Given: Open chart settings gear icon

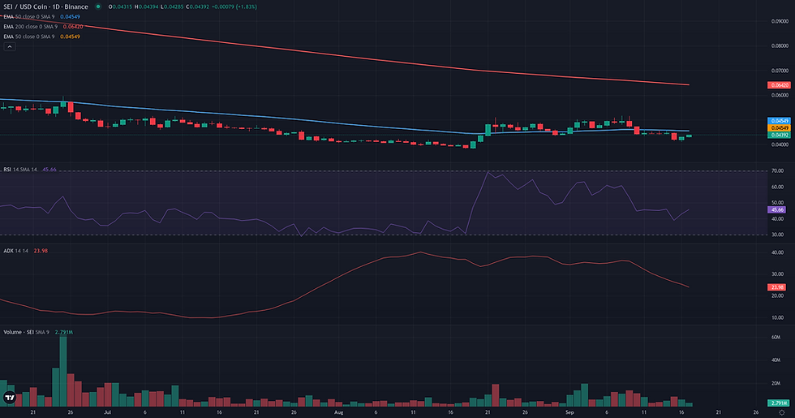Looking at the screenshot, I should click(x=781, y=412).
